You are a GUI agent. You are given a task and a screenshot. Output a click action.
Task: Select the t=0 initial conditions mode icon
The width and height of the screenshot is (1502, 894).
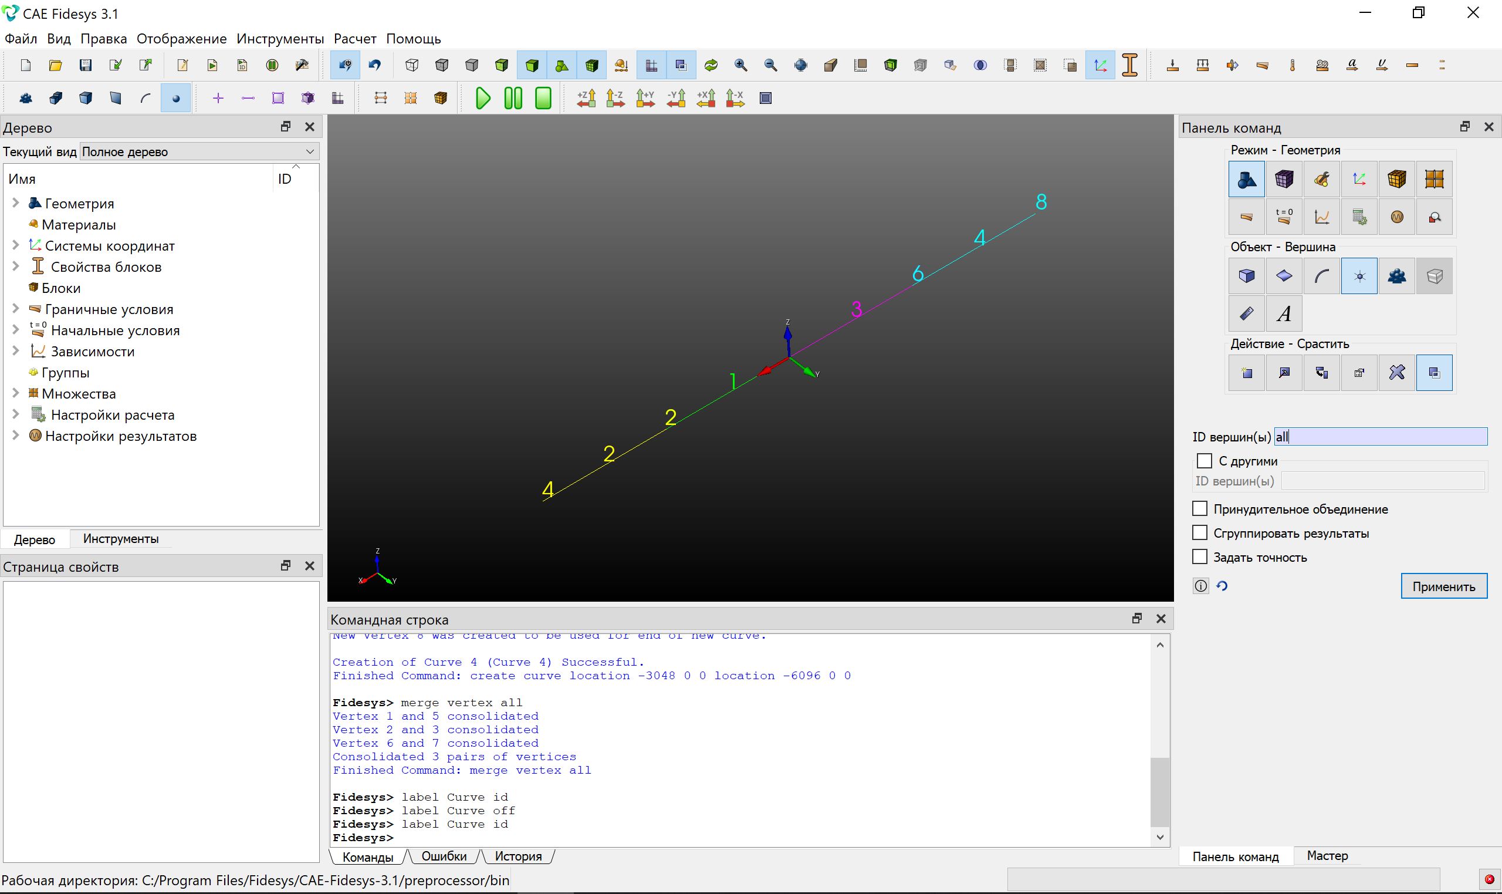(1284, 216)
